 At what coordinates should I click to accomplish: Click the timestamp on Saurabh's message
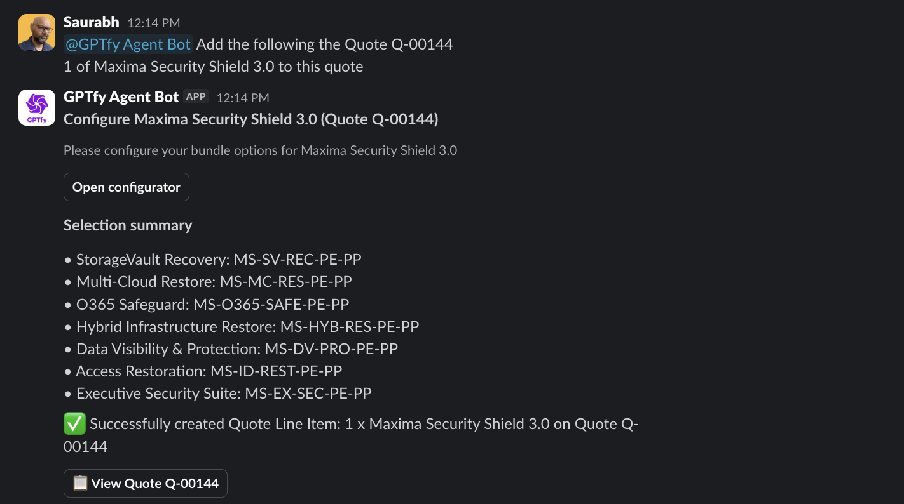tap(153, 23)
